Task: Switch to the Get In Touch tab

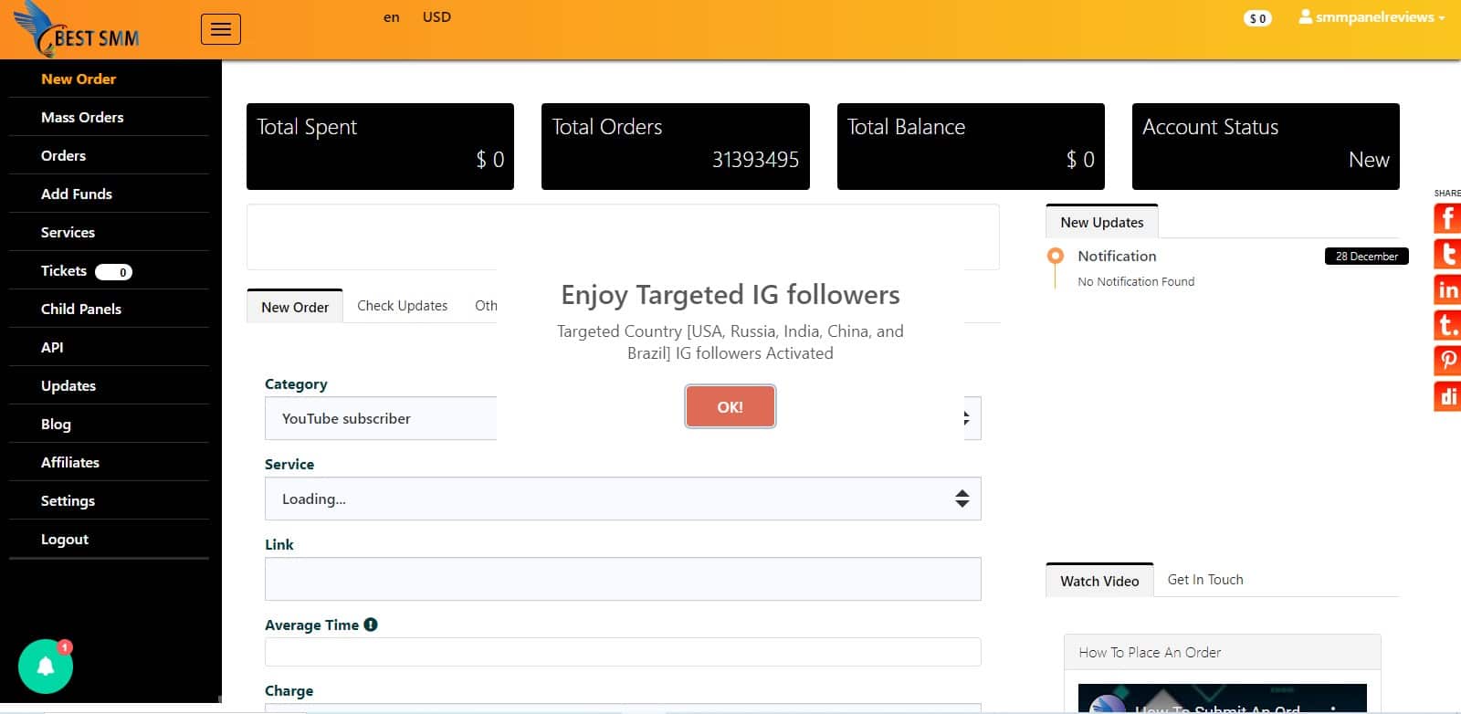Action: pyautogui.click(x=1204, y=580)
